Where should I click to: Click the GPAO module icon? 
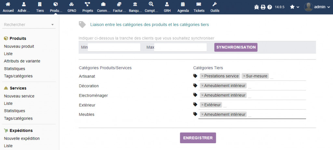(72, 5)
